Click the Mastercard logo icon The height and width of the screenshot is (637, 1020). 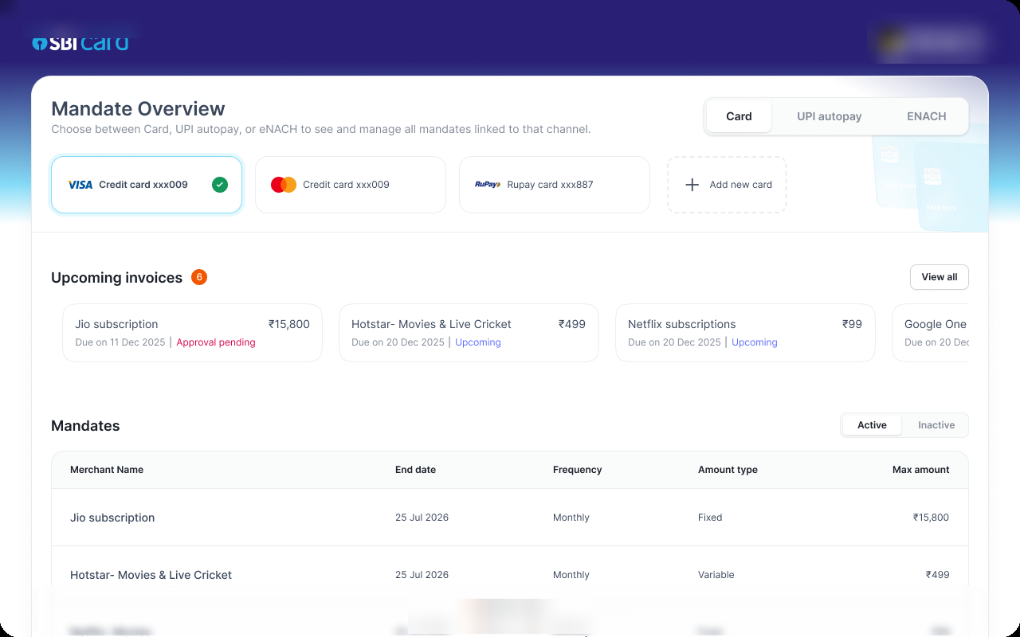tap(284, 185)
